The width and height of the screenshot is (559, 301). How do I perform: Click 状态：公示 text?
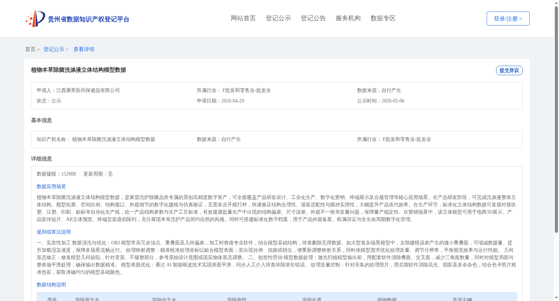(x=49, y=101)
